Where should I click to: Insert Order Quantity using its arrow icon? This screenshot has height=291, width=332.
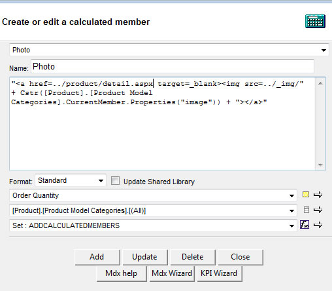(318, 195)
